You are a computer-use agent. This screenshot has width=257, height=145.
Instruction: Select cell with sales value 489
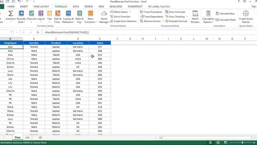click(x=100, y=119)
